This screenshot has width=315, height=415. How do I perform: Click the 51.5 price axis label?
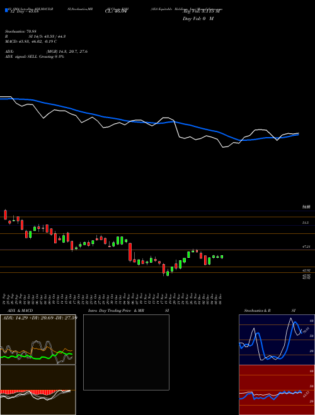[306, 223]
